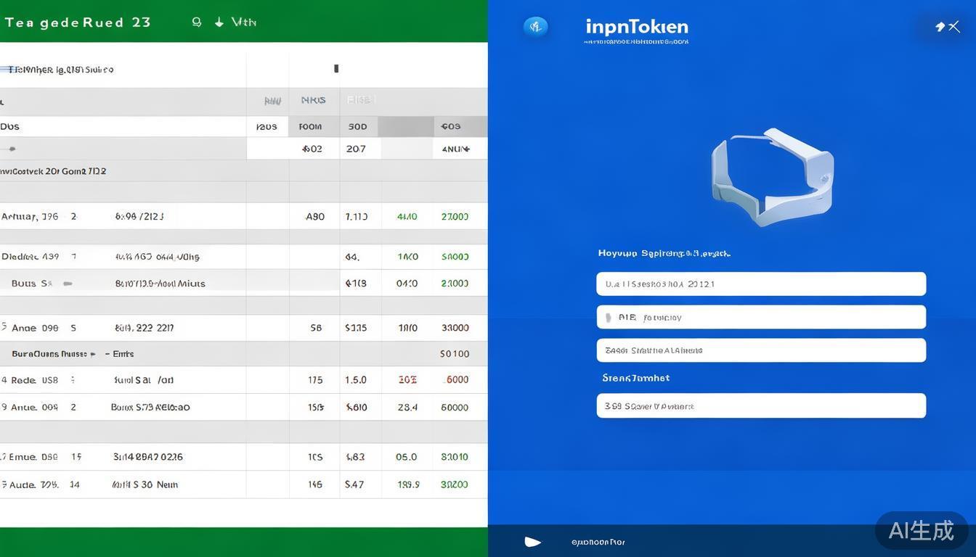Viewport: 976px width, 557px height.
Task: Select the Vth menu item in header
Action: pyautogui.click(x=245, y=22)
